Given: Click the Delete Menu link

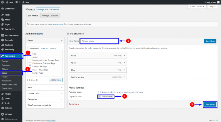Looking at the screenshot, I should (73, 104).
